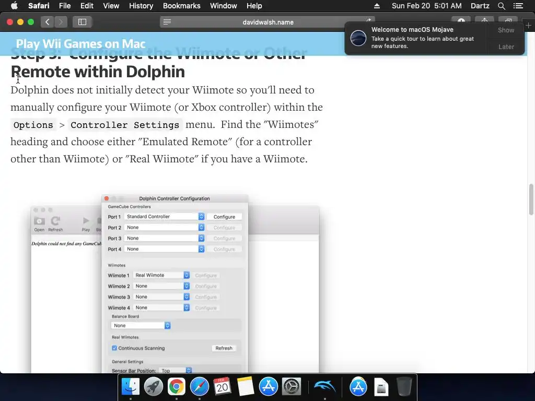Go back with Safari's back arrow
Viewport: 535px width, 401px height.
point(48,22)
